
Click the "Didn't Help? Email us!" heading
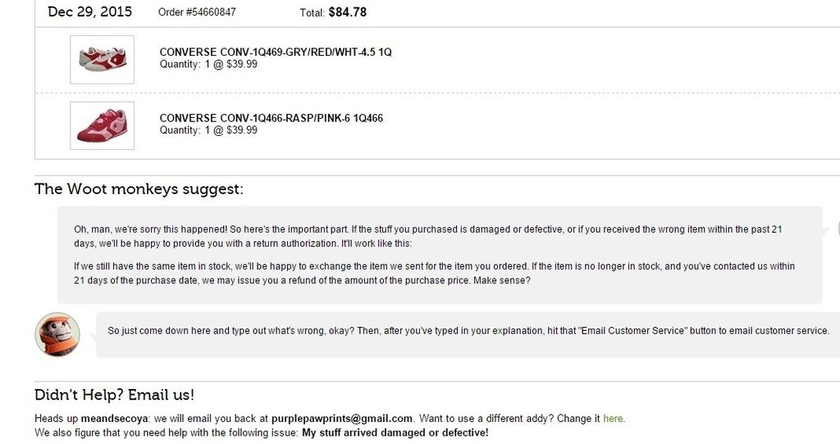[x=114, y=395]
